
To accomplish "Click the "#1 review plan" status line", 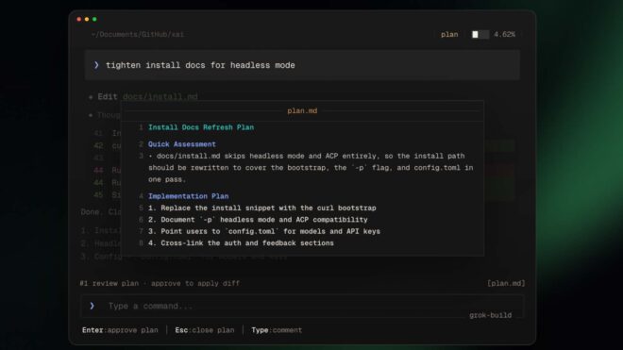I will 160,283.
